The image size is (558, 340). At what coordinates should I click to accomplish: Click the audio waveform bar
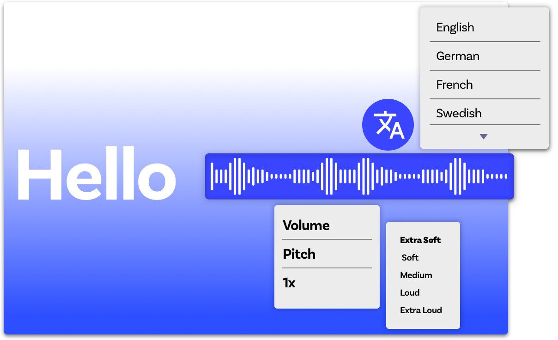coord(359,176)
